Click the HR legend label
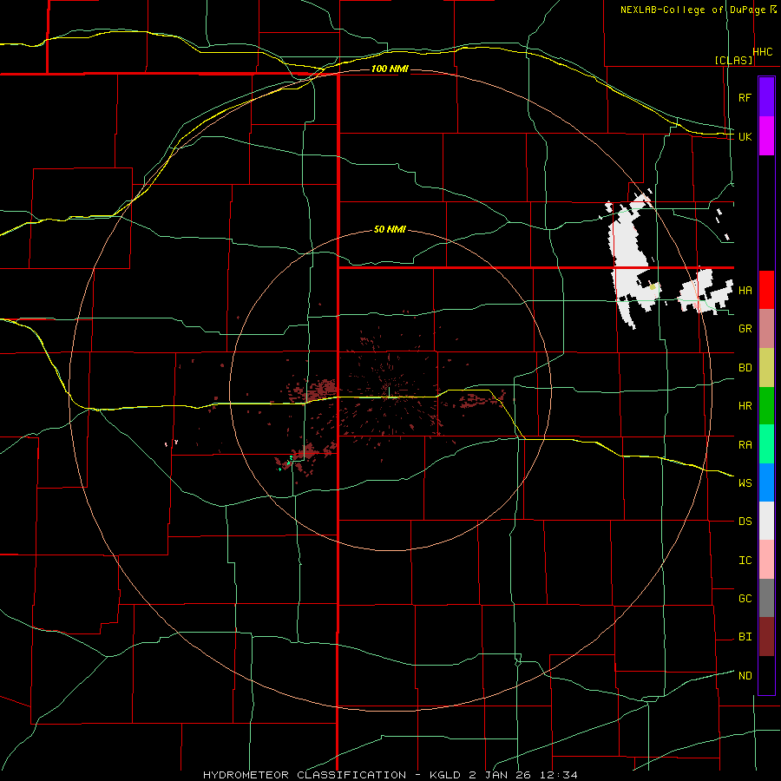Viewport: 781px width, 781px height. click(x=745, y=406)
